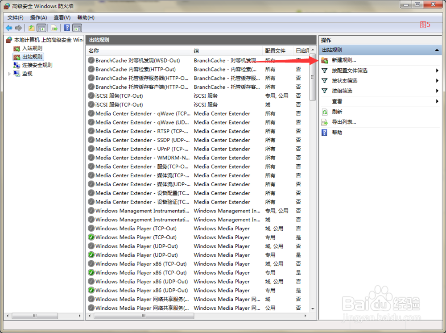Click gray icon of BranchCache 对等机发现(WSD-Out) rule
Screen dimensions: 446x333
click(91, 60)
